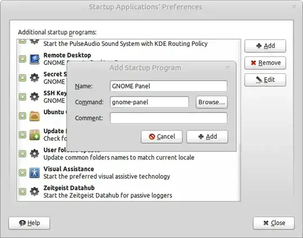Close the Startup Applications Preferences window
Screen dimensions: 303x238
click(274, 223)
